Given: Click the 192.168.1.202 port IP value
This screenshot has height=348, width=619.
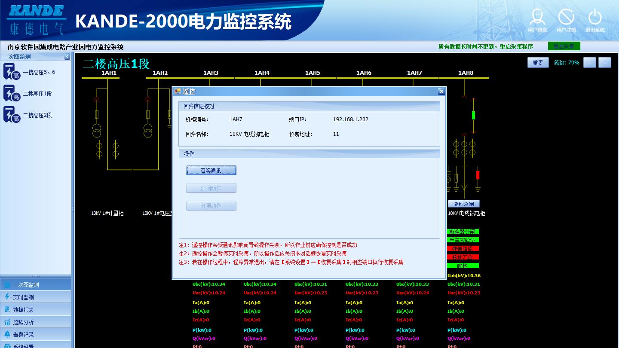Looking at the screenshot, I should [x=350, y=119].
